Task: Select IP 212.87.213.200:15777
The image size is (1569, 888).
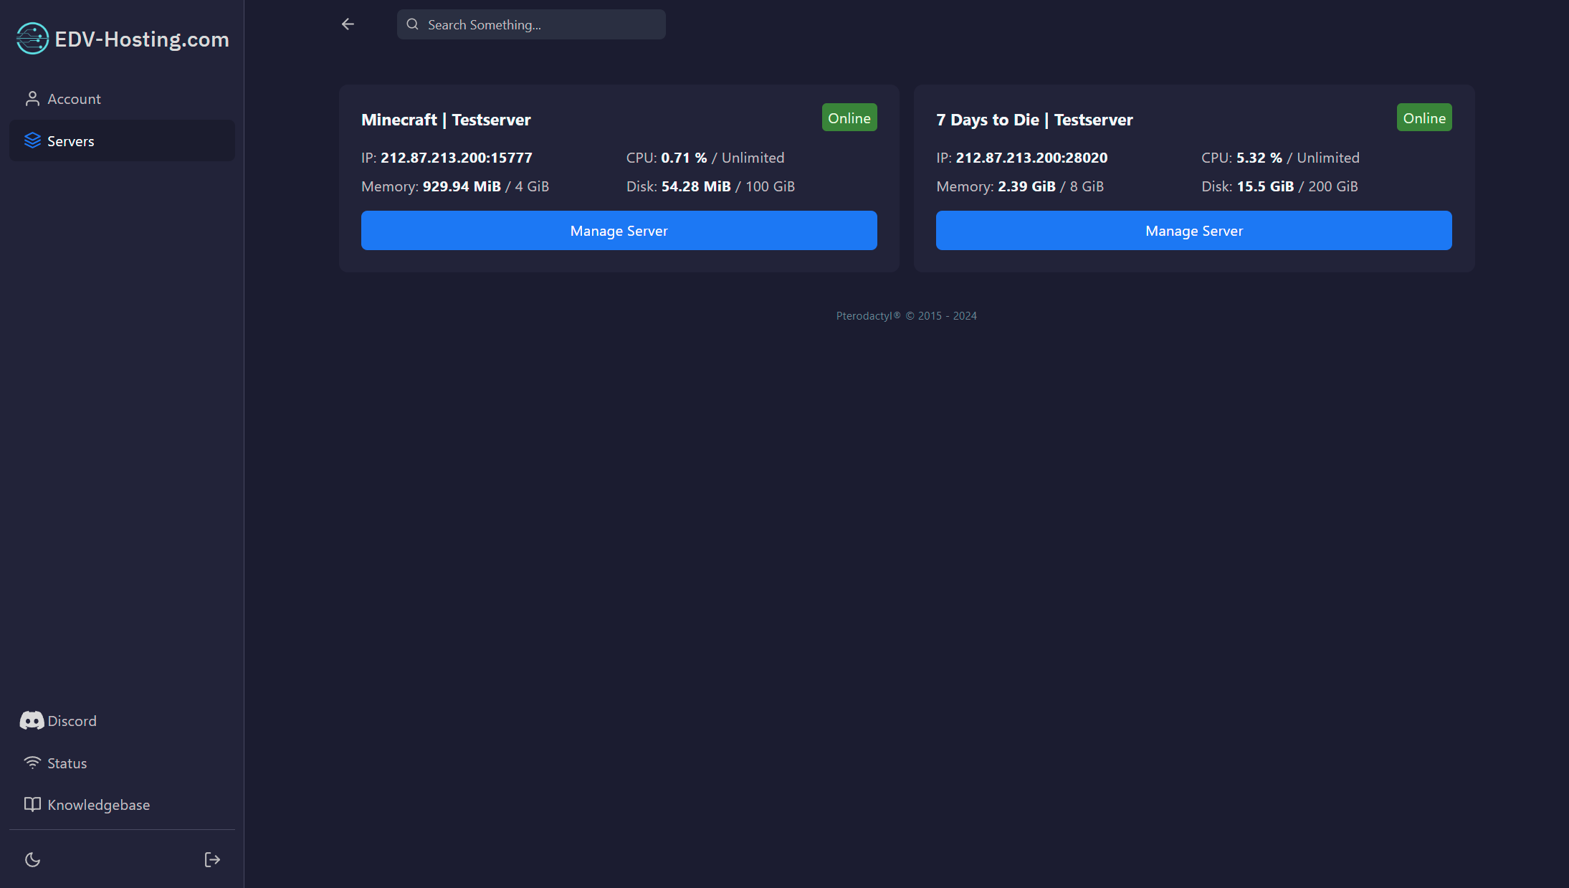Action: tap(457, 158)
